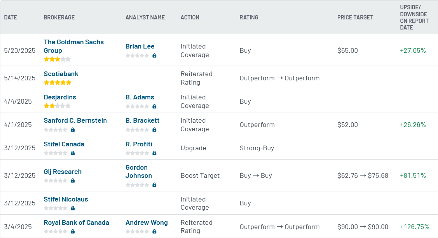Click Desjardins two-star rating

57,106
